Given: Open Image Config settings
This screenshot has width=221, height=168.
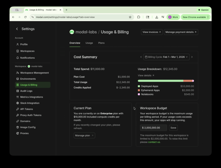Looking at the screenshot, I should 28,127.
